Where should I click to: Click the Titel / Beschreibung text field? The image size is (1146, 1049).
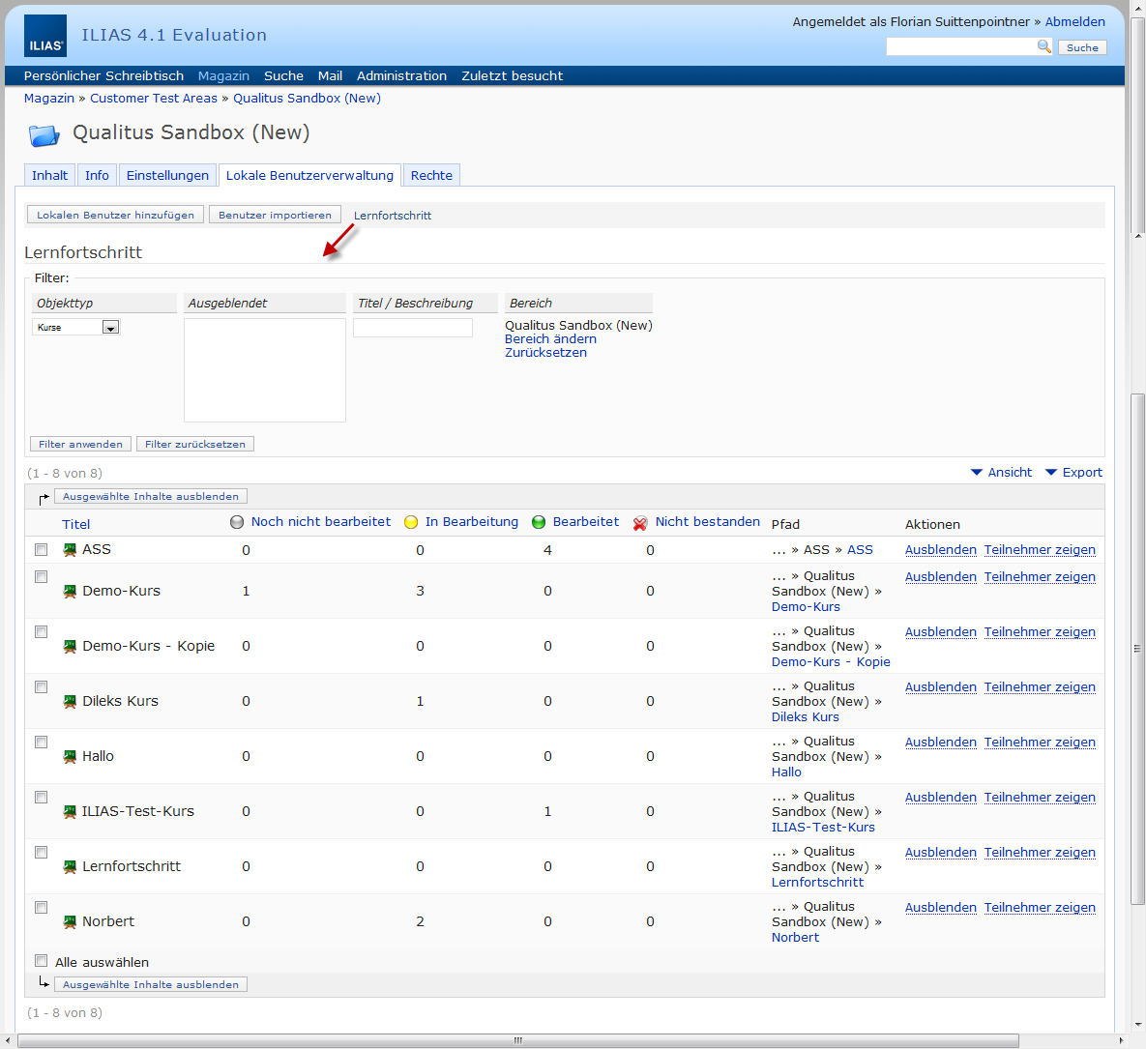point(413,328)
